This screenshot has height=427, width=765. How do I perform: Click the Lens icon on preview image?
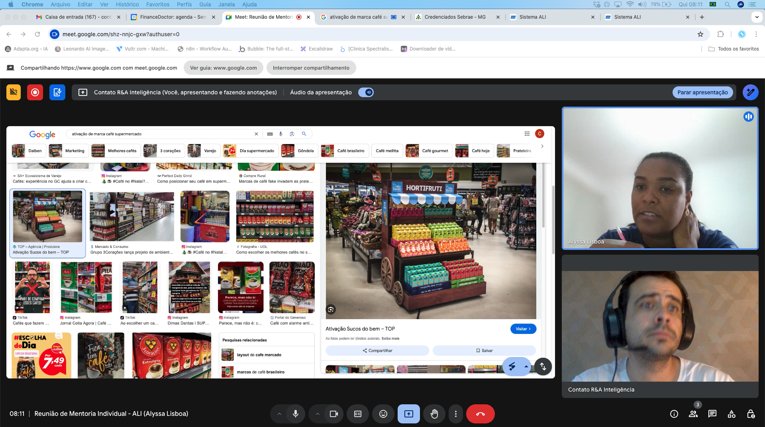(331, 309)
